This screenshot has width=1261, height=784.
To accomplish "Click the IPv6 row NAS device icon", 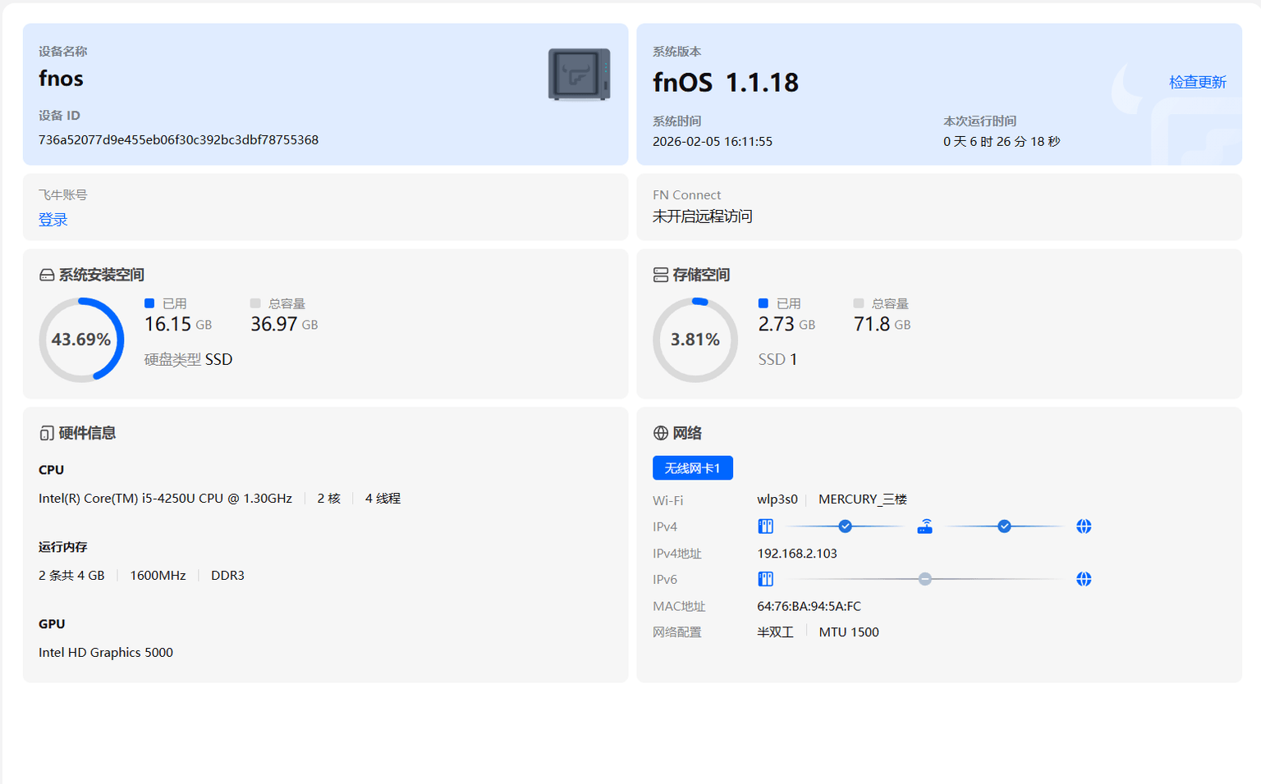I will coord(765,579).
